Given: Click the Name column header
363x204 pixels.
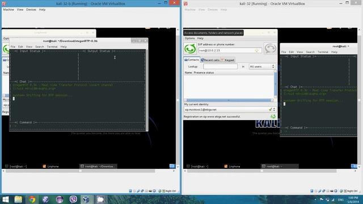Looking at the screenshot, I should [x=188, y=73].
